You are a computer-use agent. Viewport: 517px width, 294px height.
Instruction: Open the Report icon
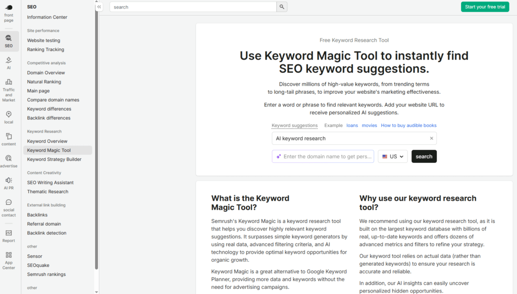[x=9, y=233]
